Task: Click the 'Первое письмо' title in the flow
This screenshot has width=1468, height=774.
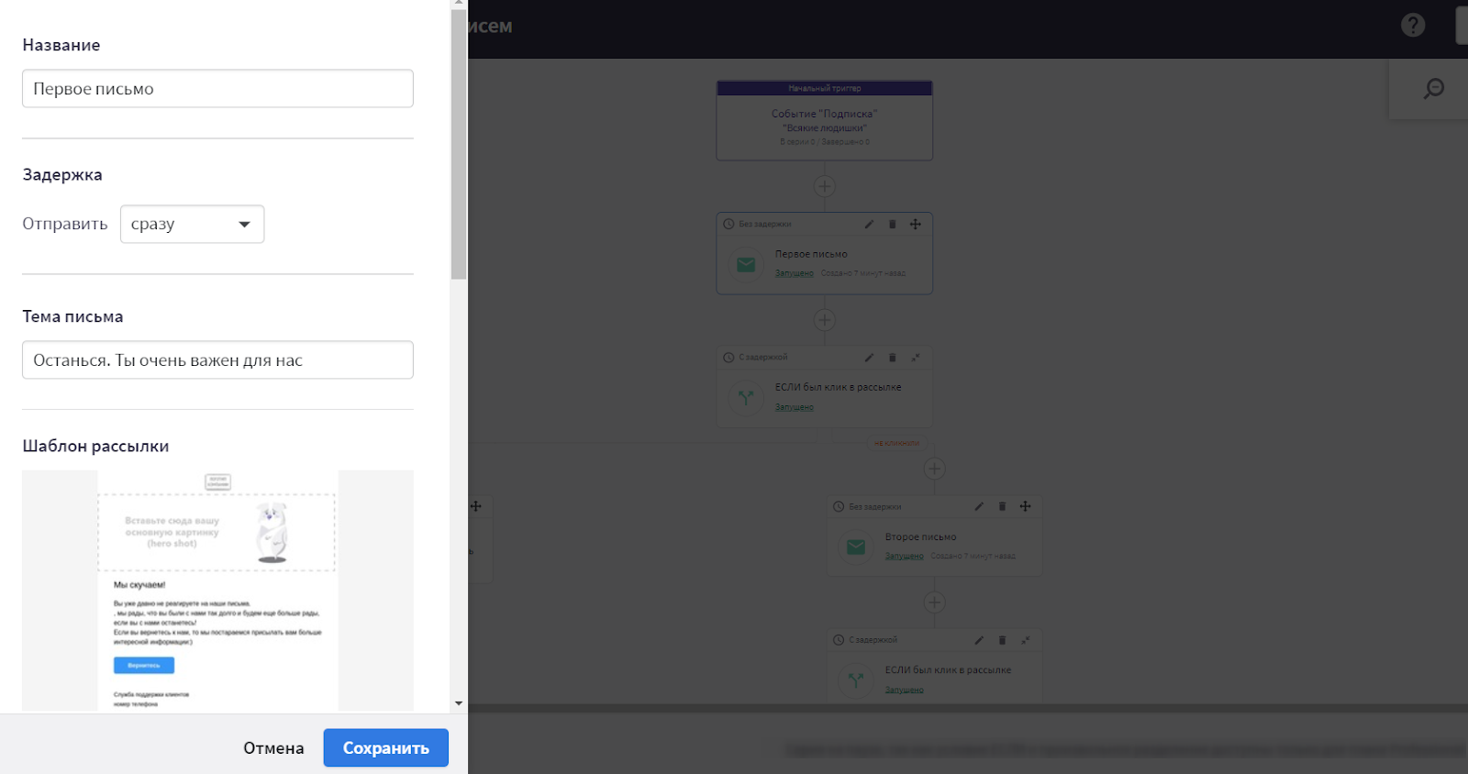Action: click(811, 254)
